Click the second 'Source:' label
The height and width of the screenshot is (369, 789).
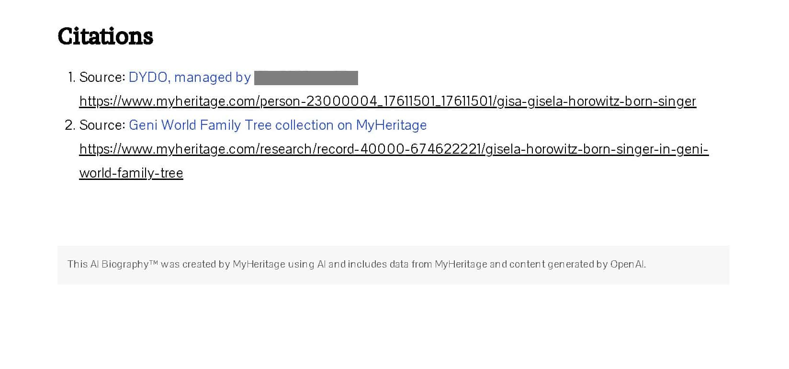(102, 125)
